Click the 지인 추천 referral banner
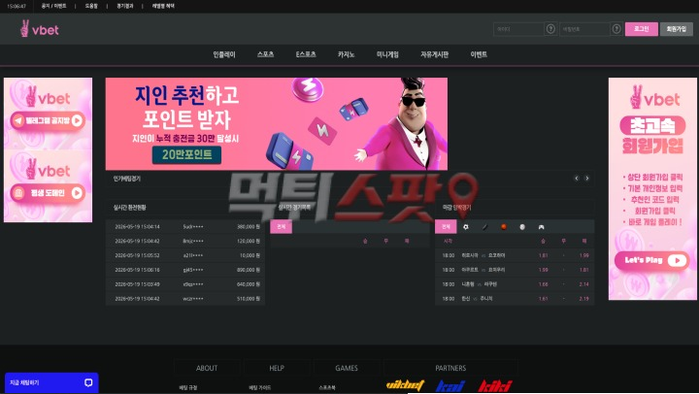This screenshot has height=394, width=699. 277,124
